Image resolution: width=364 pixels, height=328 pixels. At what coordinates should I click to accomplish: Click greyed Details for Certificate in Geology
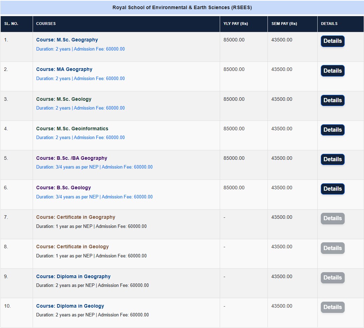pos(332,248)
